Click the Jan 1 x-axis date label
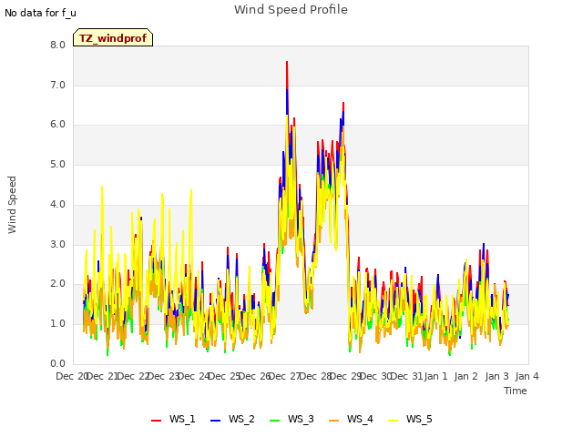The width and height of the screenshot is (583, 437). (x=435, y=376)
